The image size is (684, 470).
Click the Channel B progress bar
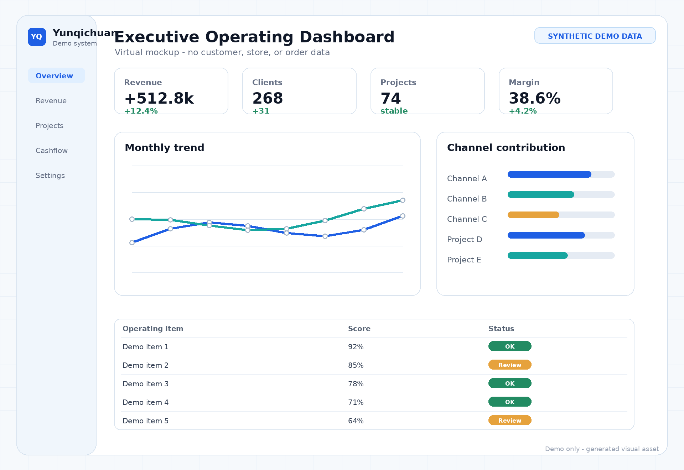[x=561, y=194]
